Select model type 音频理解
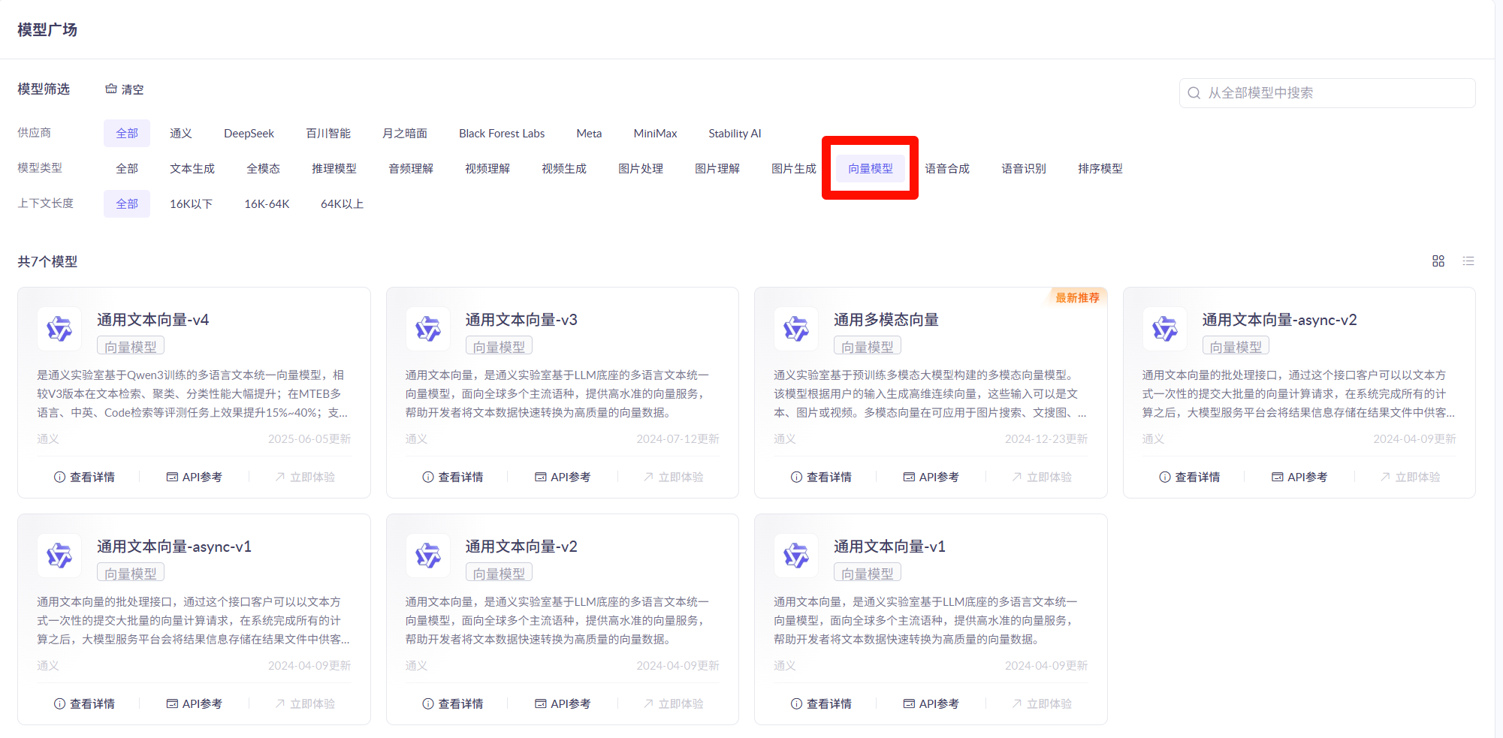Viewport: 1503px width, 738px height. (411, 169)
